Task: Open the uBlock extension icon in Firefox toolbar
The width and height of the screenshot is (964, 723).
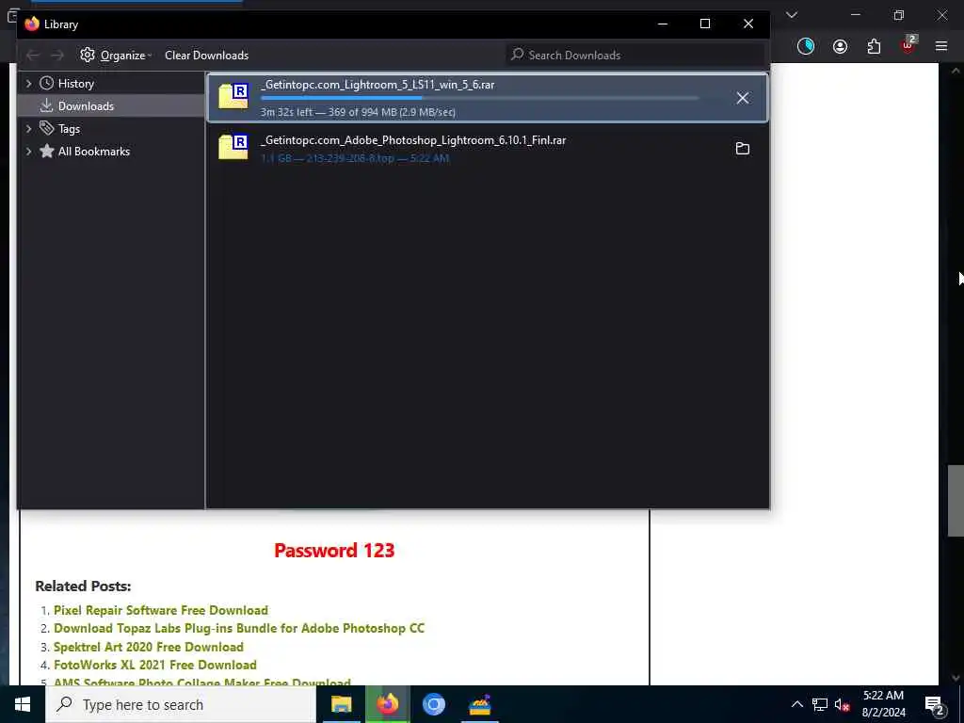Action: [908, 46]
